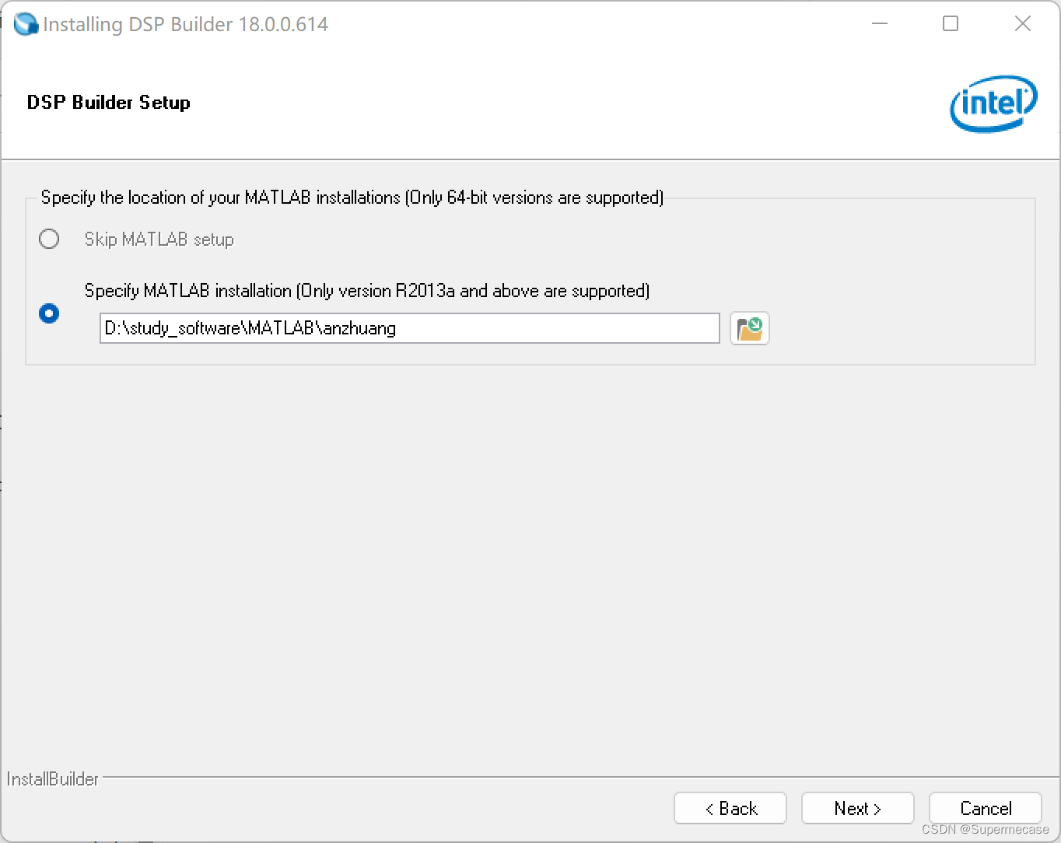Click the "DSP Builder Setup" heading
This screenshot has height=843, width=1061.
pos(108,102)
